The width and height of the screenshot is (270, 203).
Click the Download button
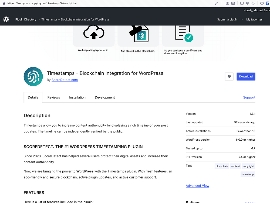pos(246,77)
